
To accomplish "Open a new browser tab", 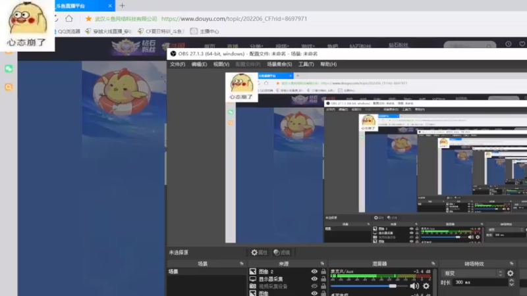I will [122, 5].
